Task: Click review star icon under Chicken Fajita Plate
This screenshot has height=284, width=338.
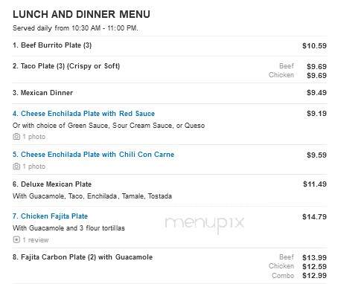Action: [x=16, y=239]
